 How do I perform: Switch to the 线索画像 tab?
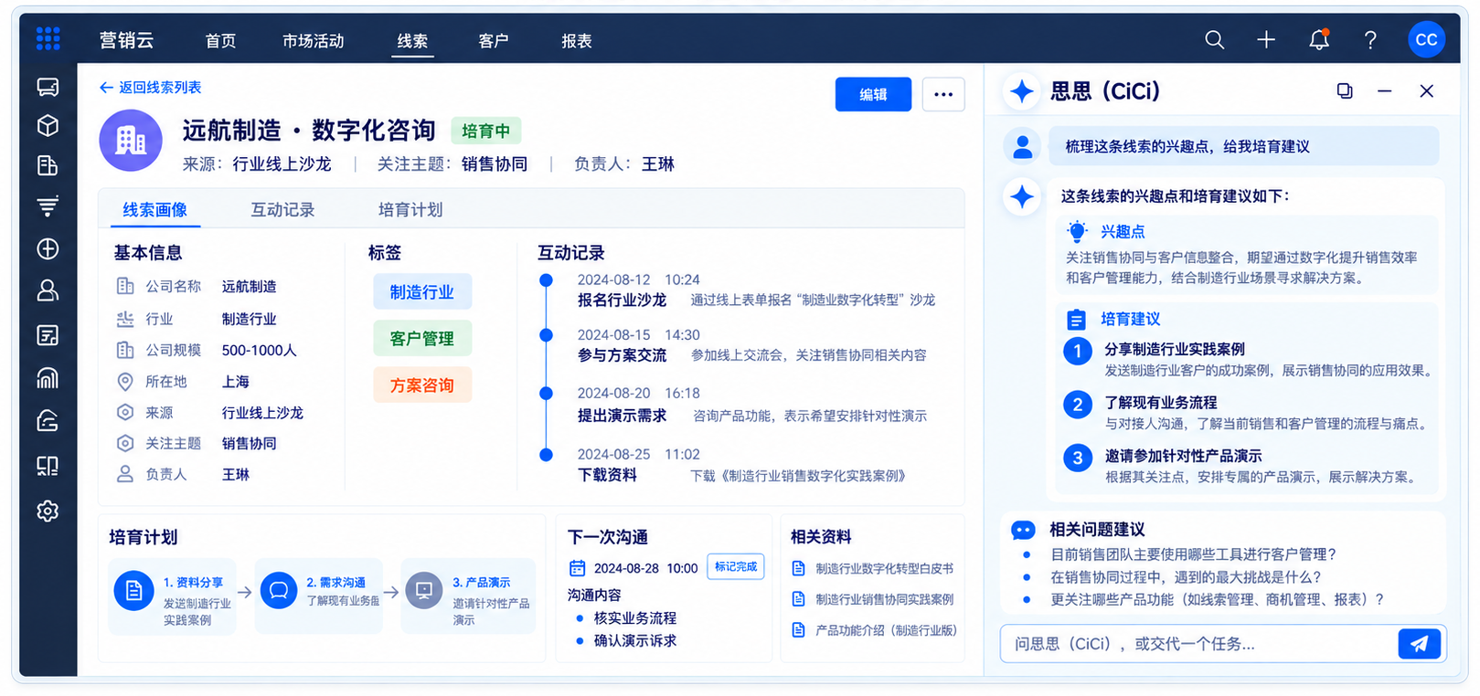click(155, 210)
